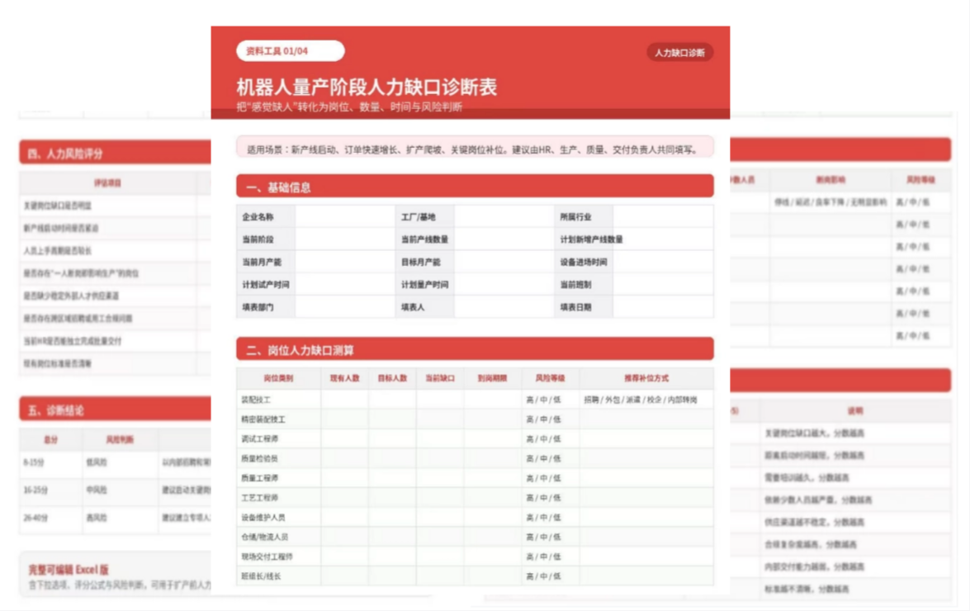The width and height of the screenshot is (970, 611).
Task: Click '四、人力风险评分' header on left page
Action: coord(115,153)
